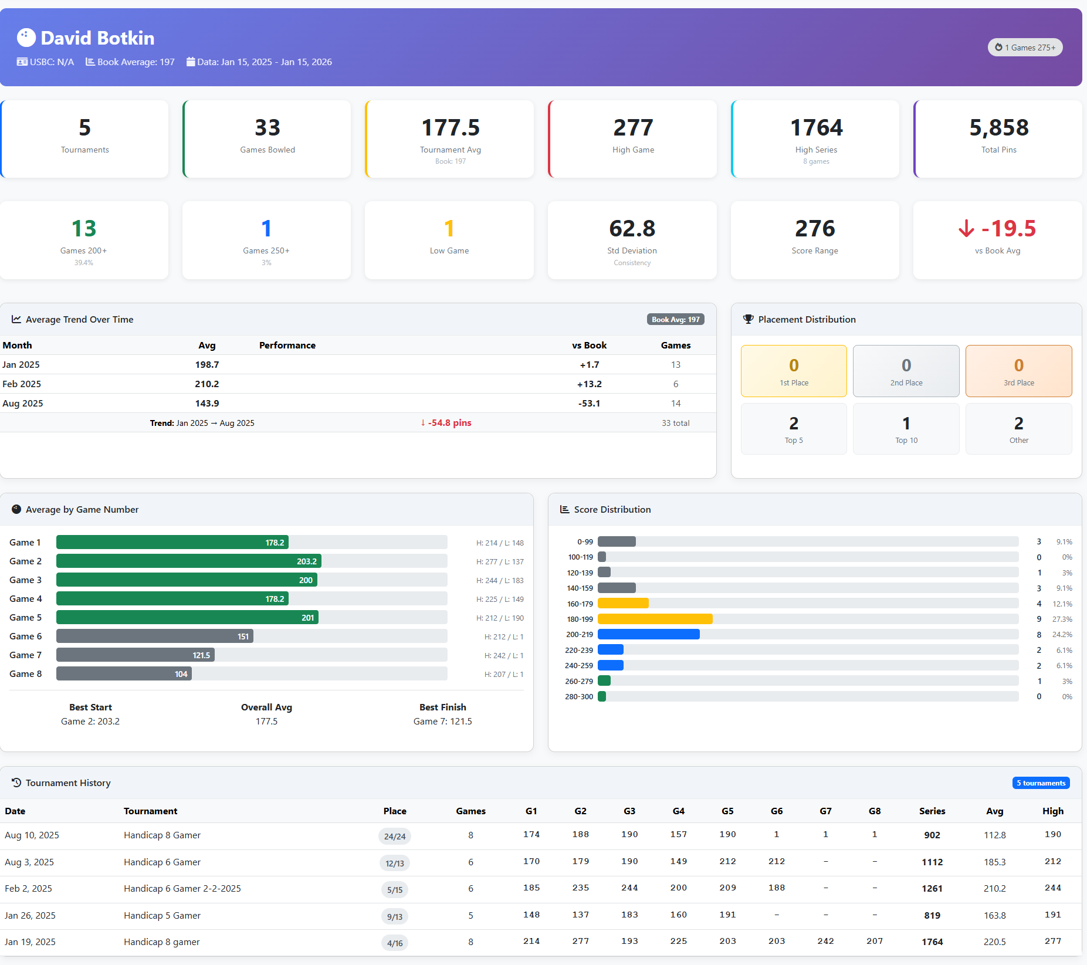Click the history icon on Tournament History
Screen dimensions: 1087x965
tap(16, 782)
